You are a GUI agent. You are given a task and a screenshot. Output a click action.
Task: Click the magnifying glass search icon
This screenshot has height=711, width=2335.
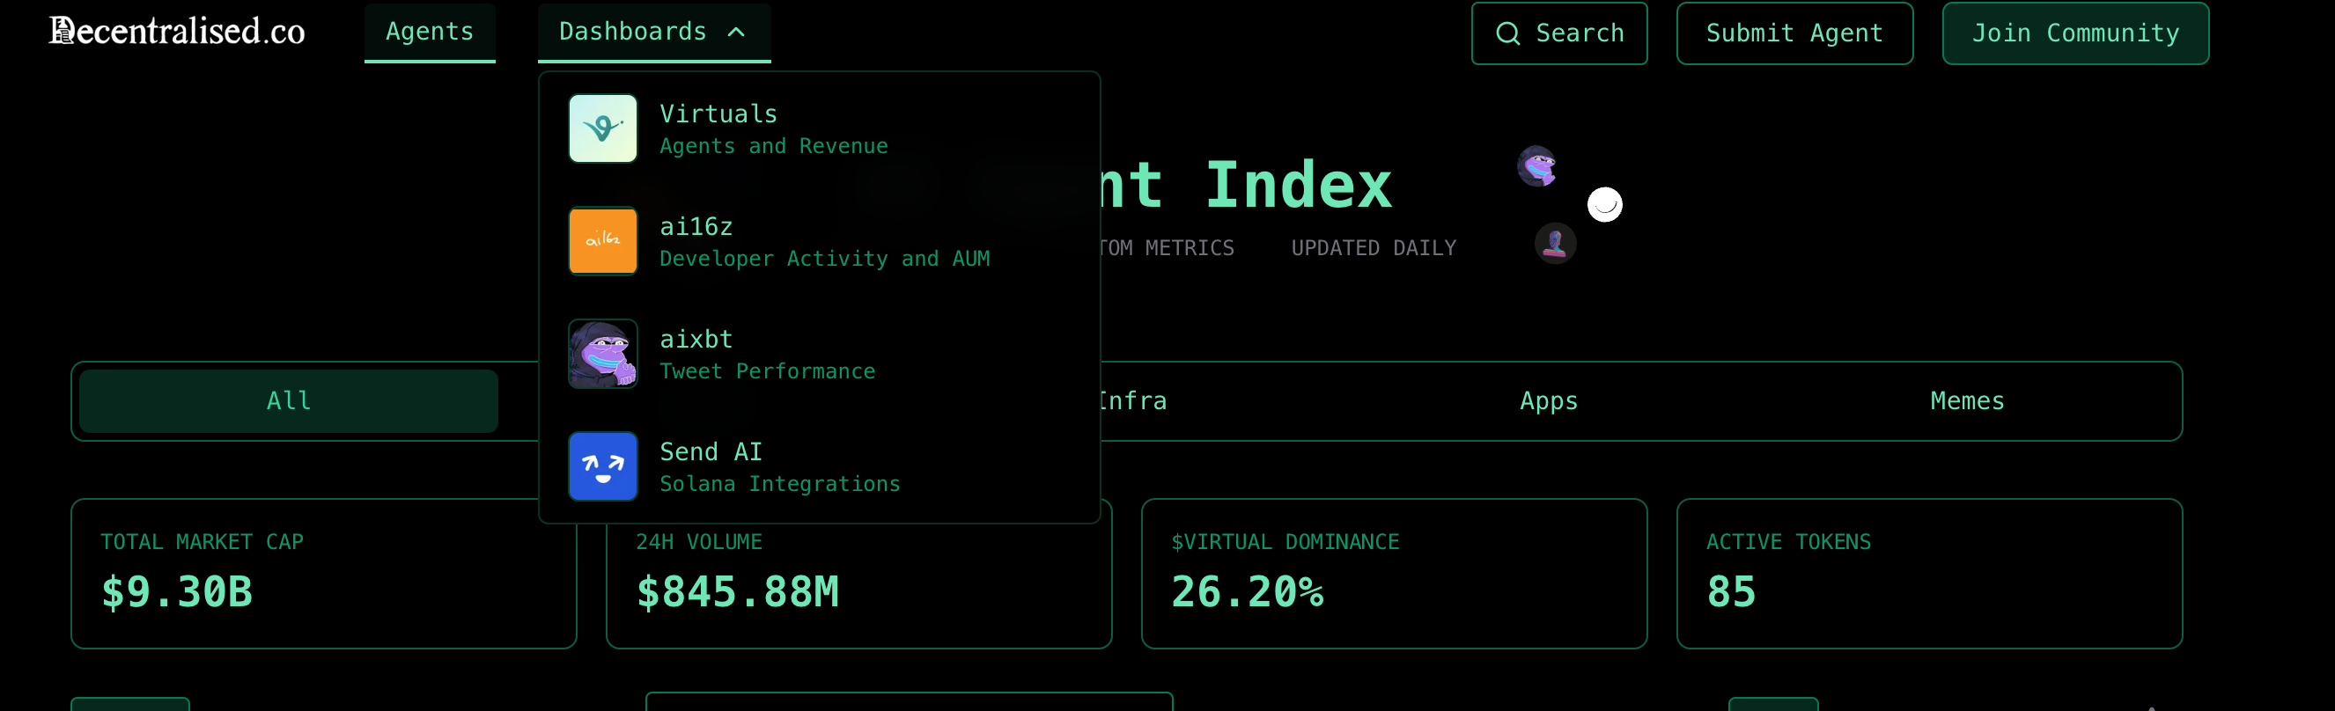[1507, 33]
